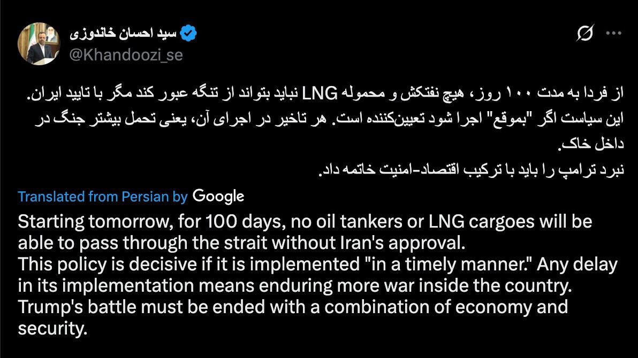Click the blue verified checkmark badge
638x358 pixels.
tap(188, 34)
